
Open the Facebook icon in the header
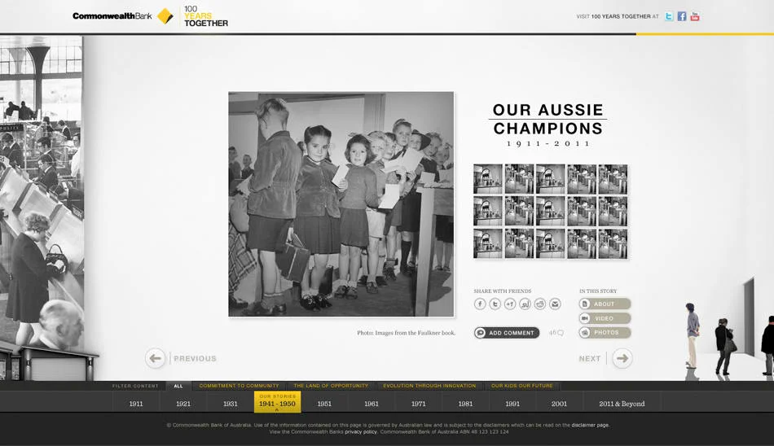click(x=682, y=16)
